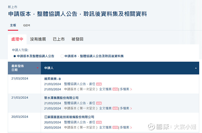
Task: Open 聚水潭集團 整體協調人公告 - 委任 link
Action: (x=80, y=103)
